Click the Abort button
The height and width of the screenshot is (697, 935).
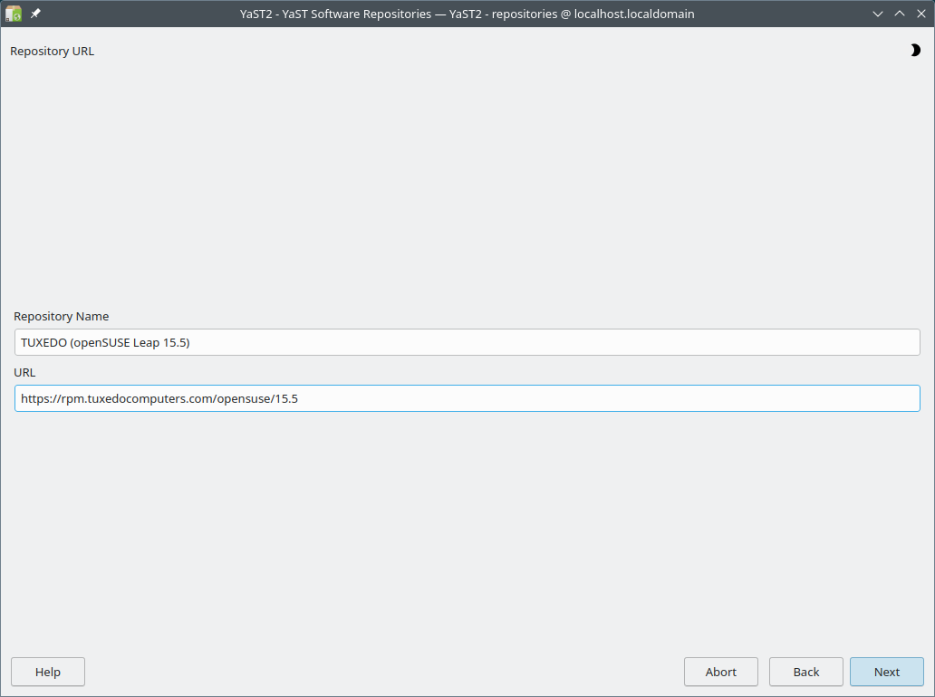click(x=721, y=672)
